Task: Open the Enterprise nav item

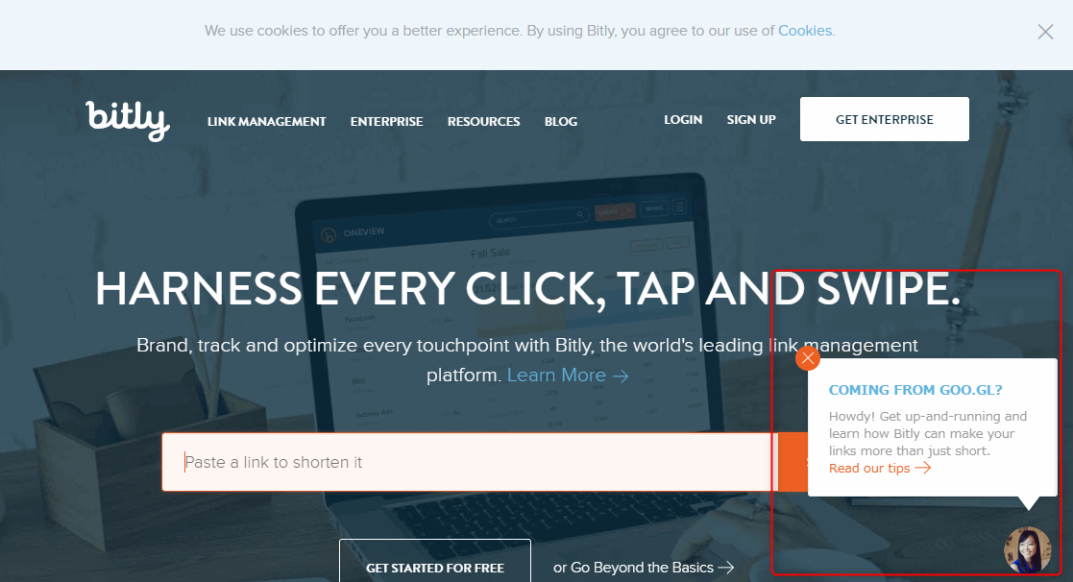Action: [386, 121]
